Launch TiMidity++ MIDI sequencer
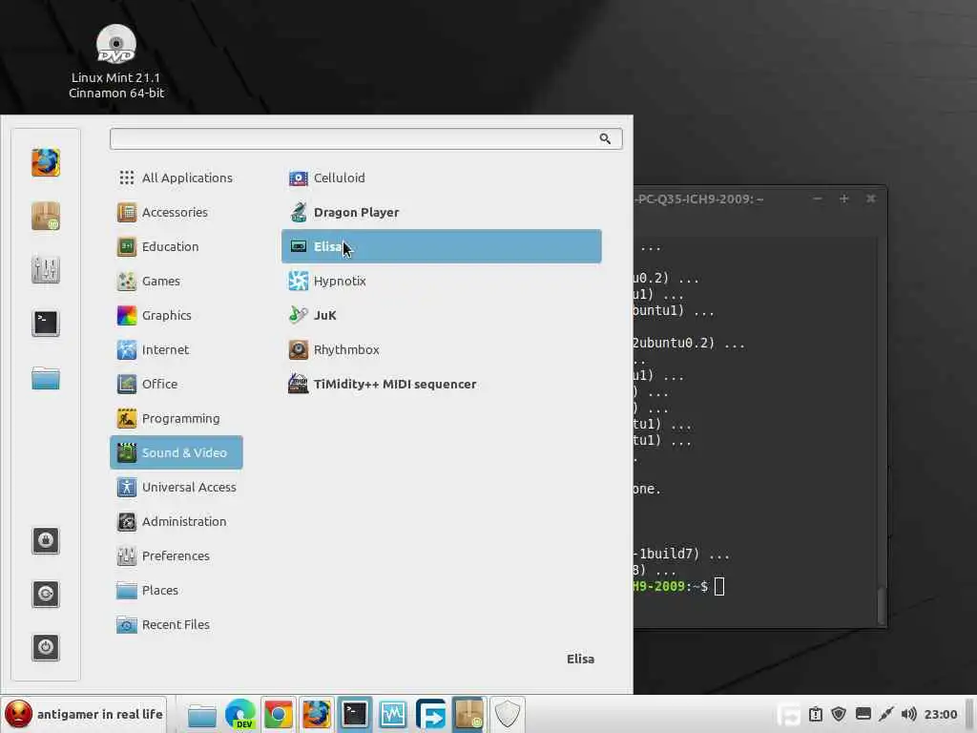The image size is (977, 733). [441, 384]
